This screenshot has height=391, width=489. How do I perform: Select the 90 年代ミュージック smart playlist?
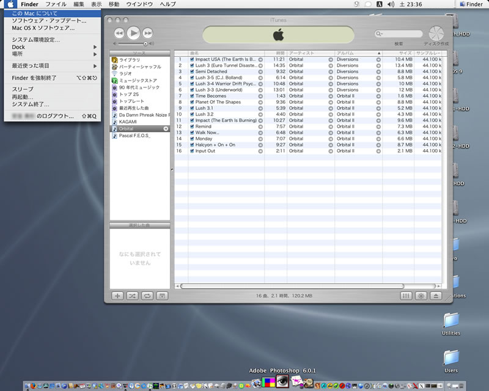140,87
